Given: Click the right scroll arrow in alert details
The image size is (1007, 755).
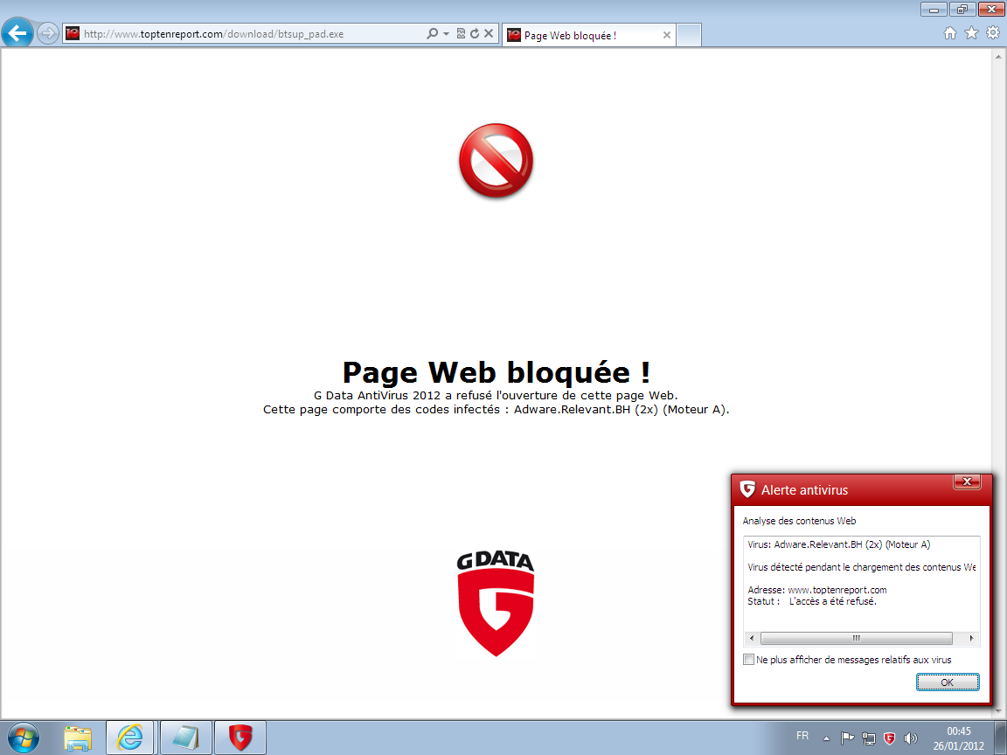Looking at the screenshot, I should click(x=971, y=638).
